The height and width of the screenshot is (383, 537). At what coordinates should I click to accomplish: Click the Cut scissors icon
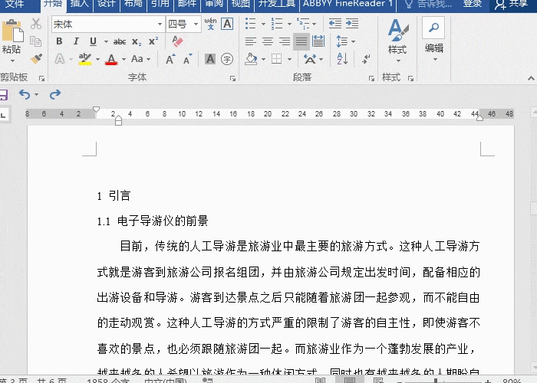point(36,24)
